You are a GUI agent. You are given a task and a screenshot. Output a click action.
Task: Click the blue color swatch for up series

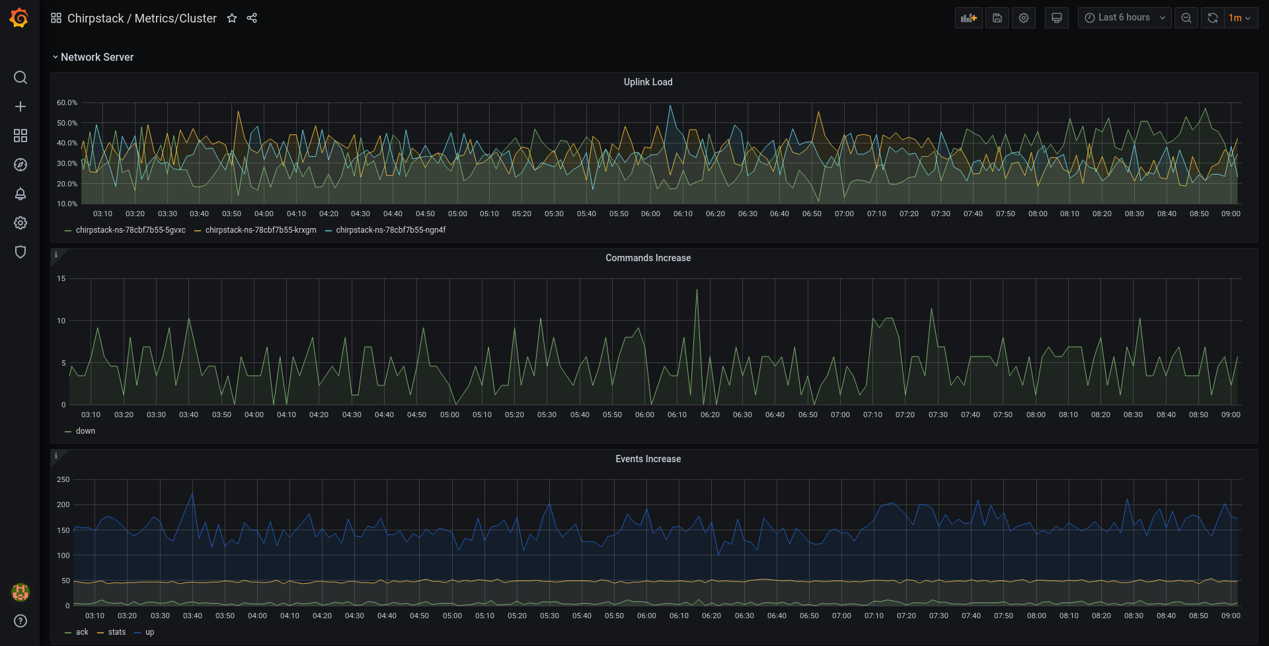coord(137,633)
